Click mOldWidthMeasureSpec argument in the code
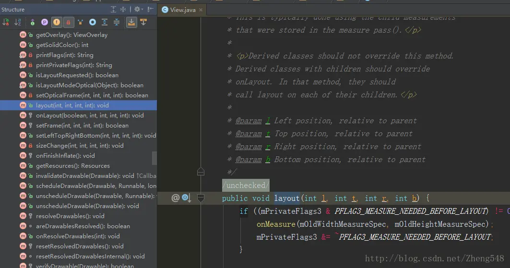The image size is (510, 268). coord(343,224)
